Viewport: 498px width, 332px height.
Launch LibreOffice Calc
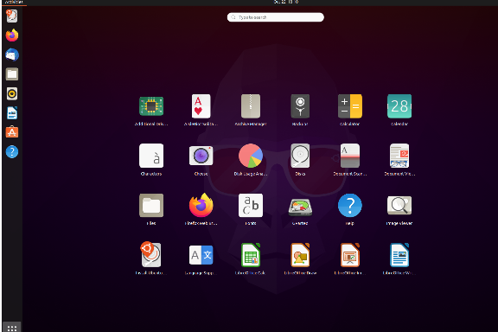coord(251,255)
